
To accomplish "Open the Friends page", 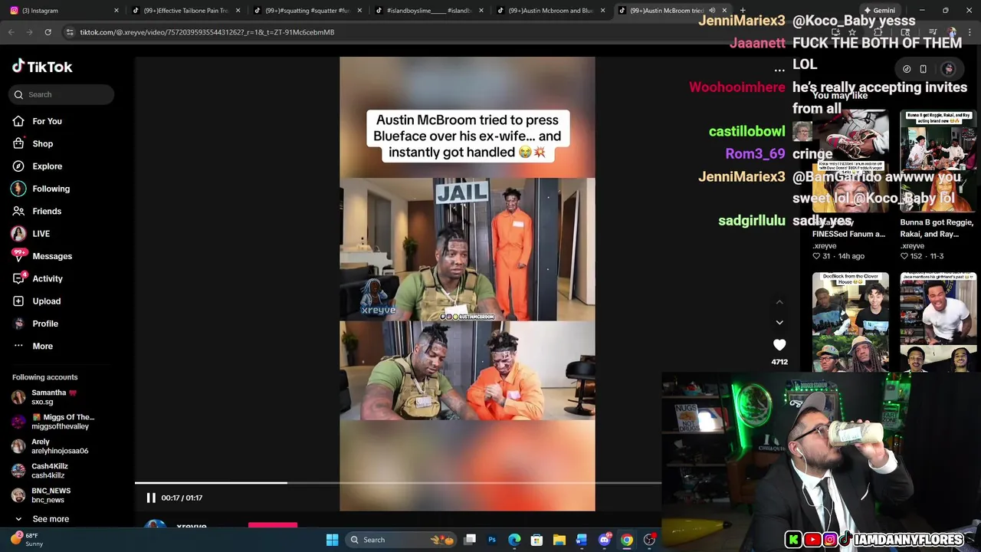I will tap(46, 211).
